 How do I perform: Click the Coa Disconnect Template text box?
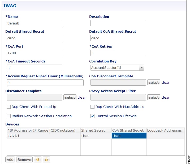[x=118, y=83]
